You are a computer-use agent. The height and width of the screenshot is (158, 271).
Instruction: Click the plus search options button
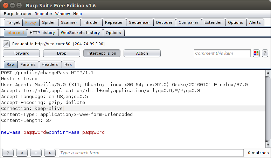(x=36, y=153)
